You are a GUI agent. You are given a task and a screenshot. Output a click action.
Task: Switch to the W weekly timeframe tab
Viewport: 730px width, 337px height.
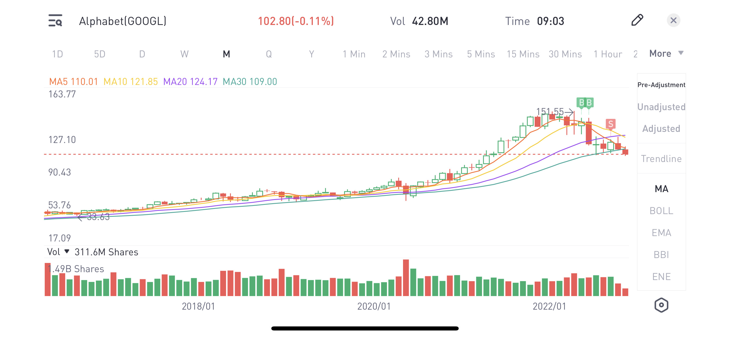click(x=184, y=54)
